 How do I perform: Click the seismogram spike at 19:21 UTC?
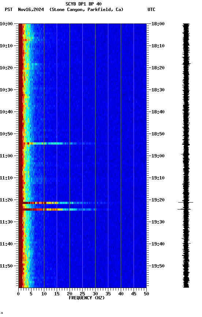pyautogui.click(x=186, y=202)
